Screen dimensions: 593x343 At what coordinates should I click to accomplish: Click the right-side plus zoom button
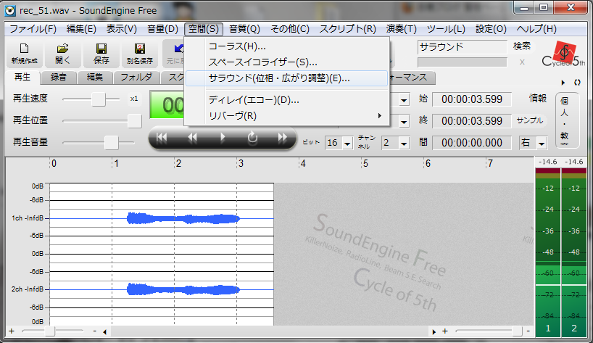[x=445, y=331]
